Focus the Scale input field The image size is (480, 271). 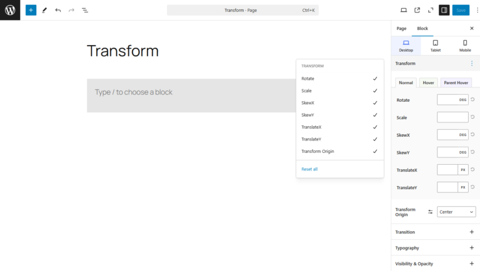click(452, 117)
